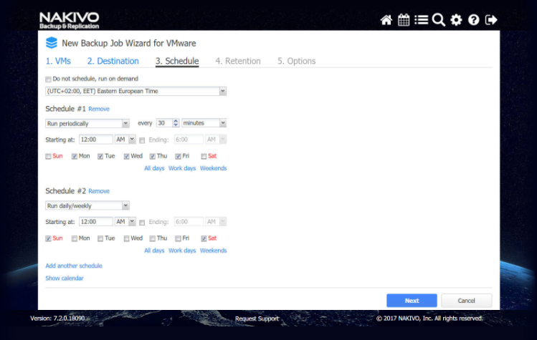Viewport: 537px width, 340px height.
Task: Click the blue stacked layers wizard icon
Action: 52,43
